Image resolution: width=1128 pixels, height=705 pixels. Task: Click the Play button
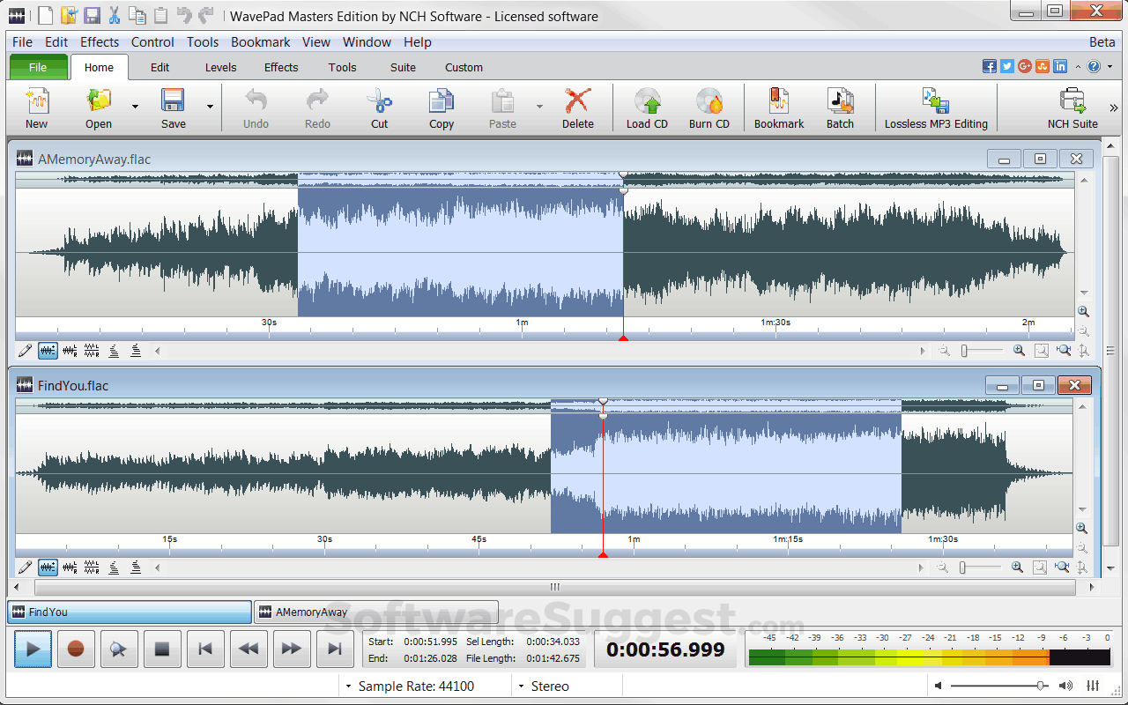pos(33,649)
